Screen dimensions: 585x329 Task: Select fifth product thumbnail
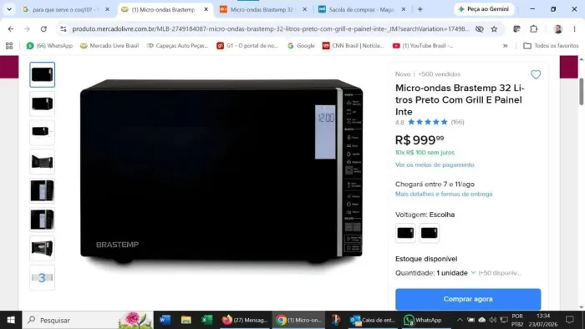pos(42,190)
